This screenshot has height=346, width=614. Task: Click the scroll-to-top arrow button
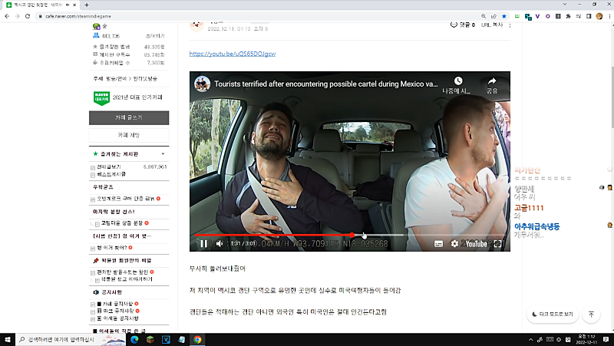tap(590, 314)
